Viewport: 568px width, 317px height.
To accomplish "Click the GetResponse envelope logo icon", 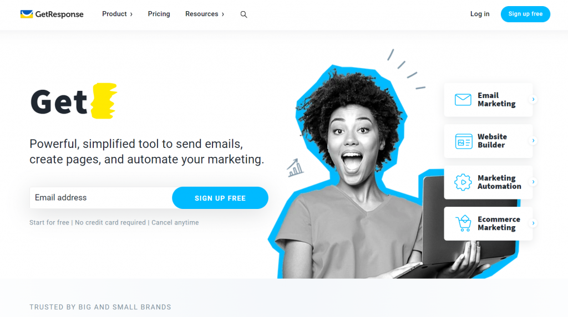I will click(27, 14).
